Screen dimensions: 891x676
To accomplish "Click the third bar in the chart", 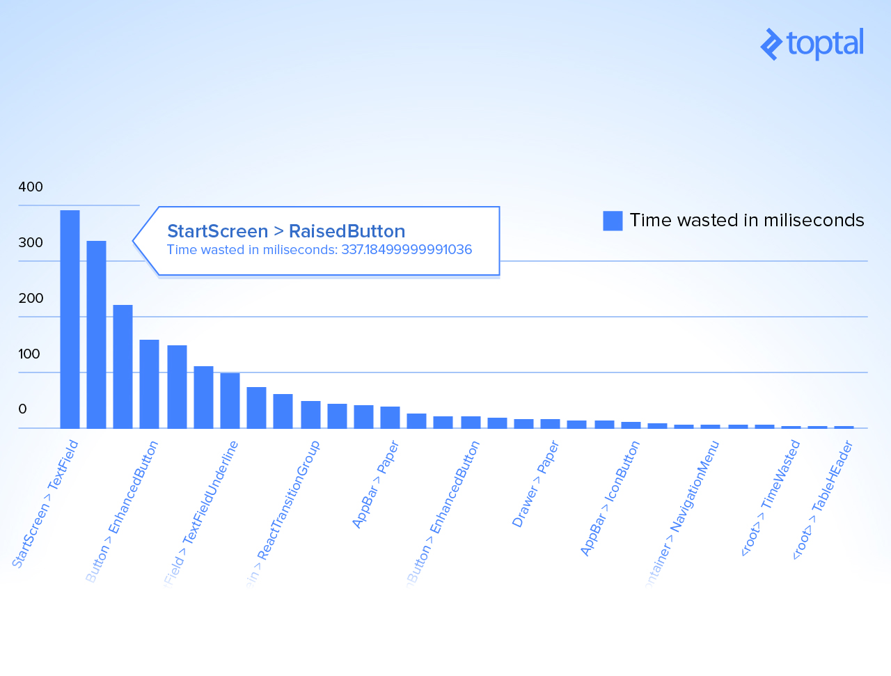I will [x=123, y=366].
